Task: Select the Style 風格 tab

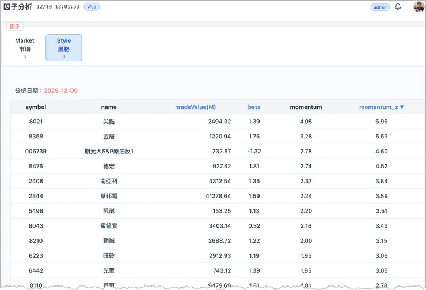Action: click(64, 48)
